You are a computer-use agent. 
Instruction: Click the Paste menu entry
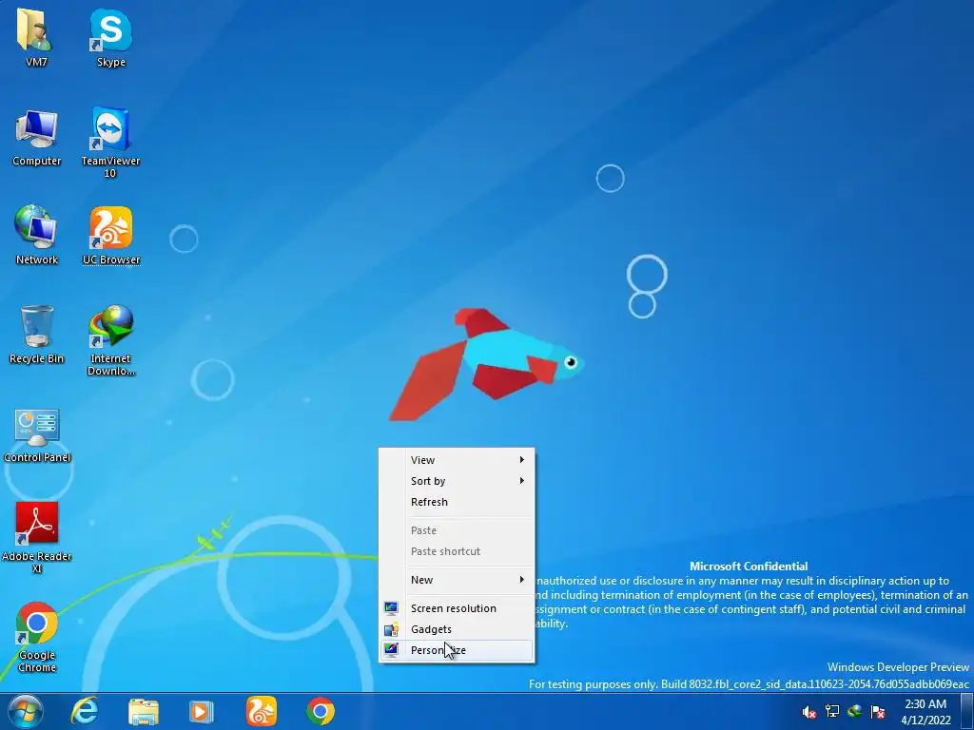[x=456, y=530]
